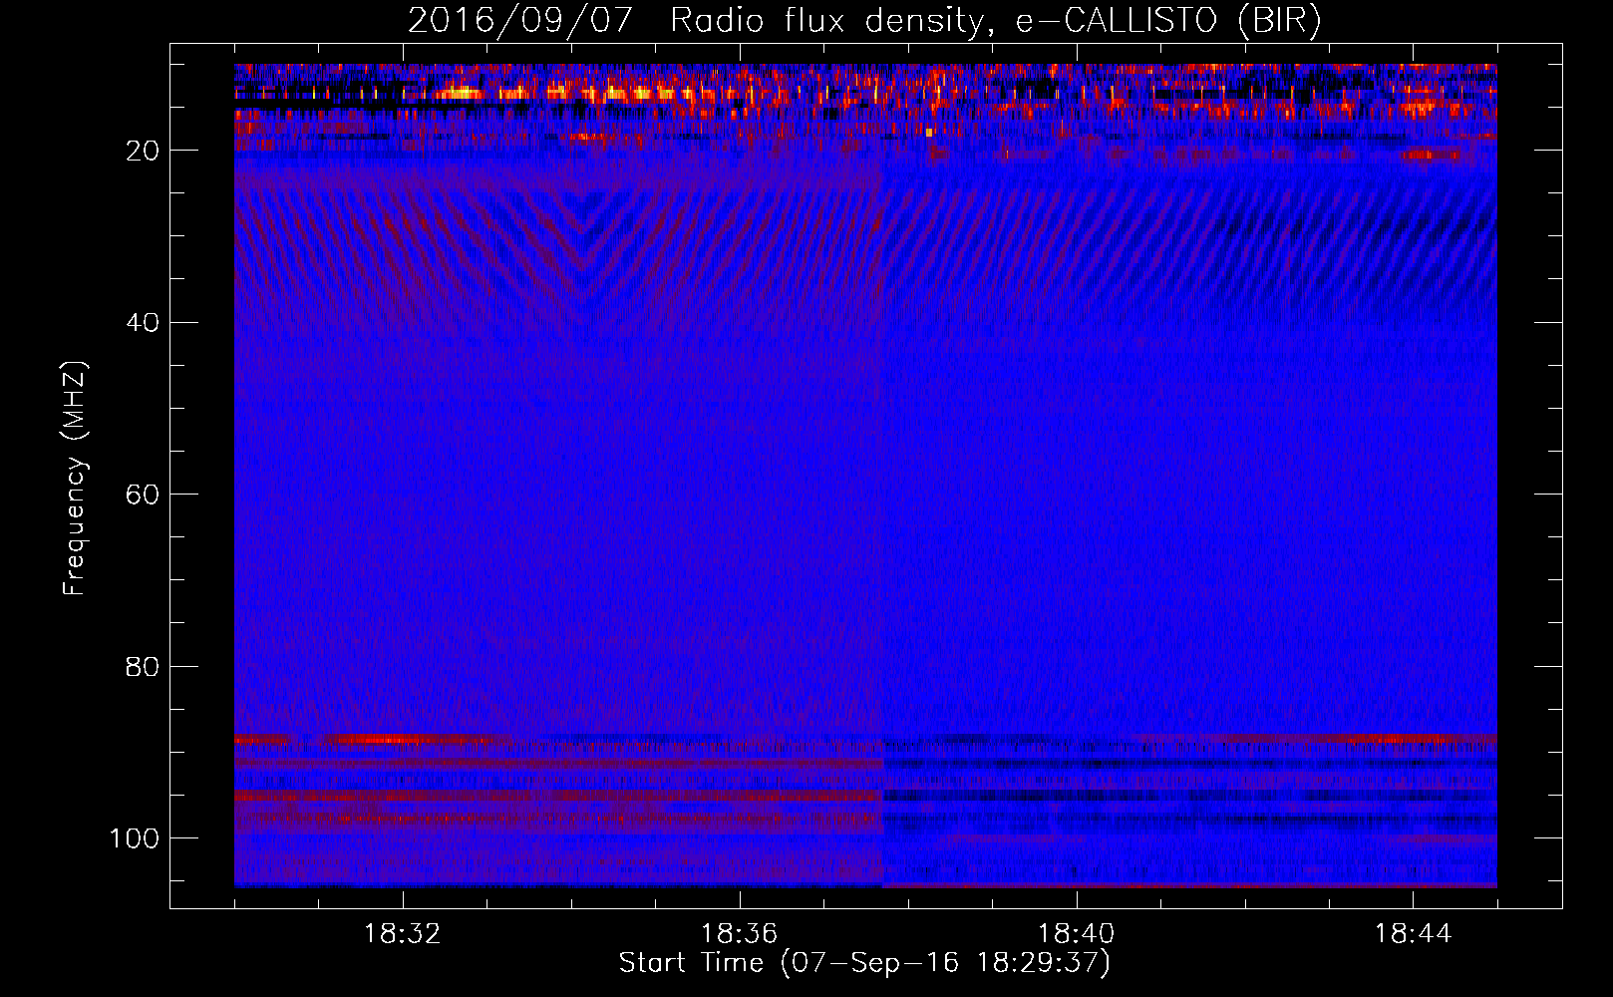Click the '18:36' time tick label
The height and width of the screenshot is (997, 1613).
click(740, 934)
